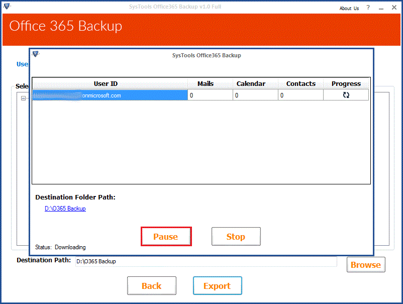This screenshot has height=304, width=403.
Task: Click the Browse button
Action: (x=366, y=265)
